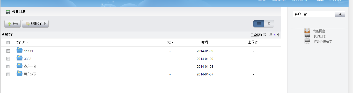Click the date 2014-01-08 of 客户一部
This screenshot has height=93, width=353.
[205, 67]
